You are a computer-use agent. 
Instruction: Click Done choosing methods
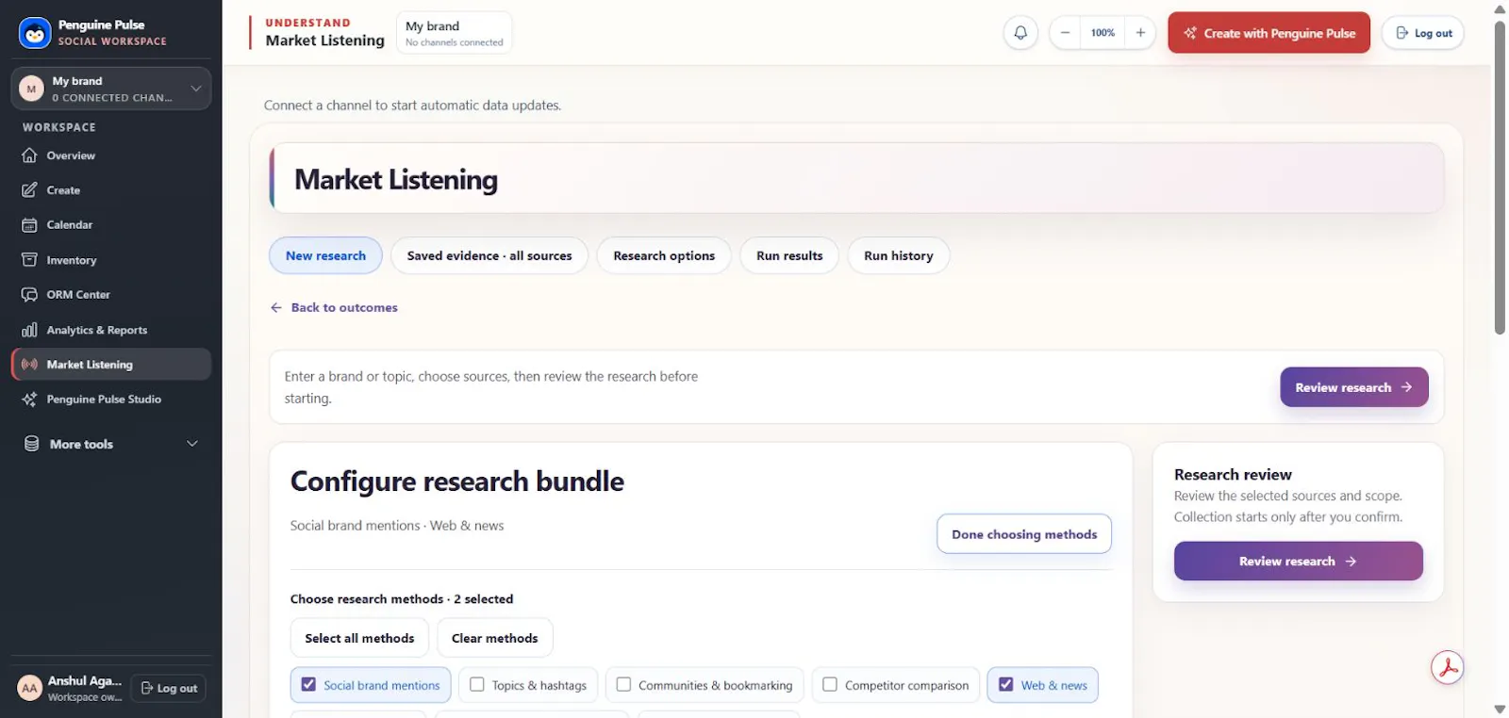tap(1024, 534)
